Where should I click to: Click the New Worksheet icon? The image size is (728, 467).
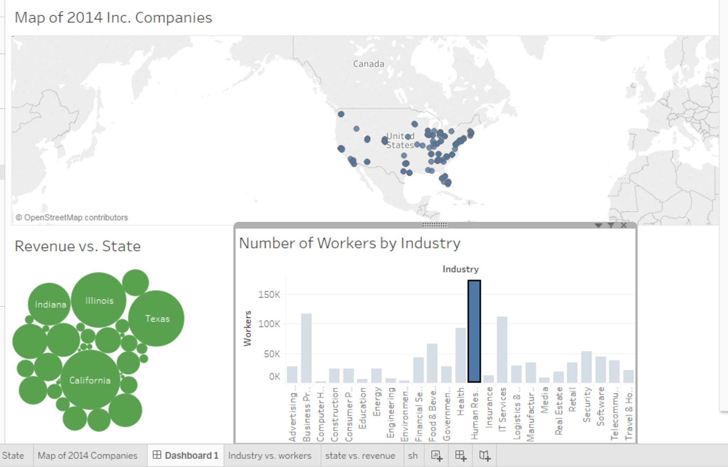(x=436, y=456)
